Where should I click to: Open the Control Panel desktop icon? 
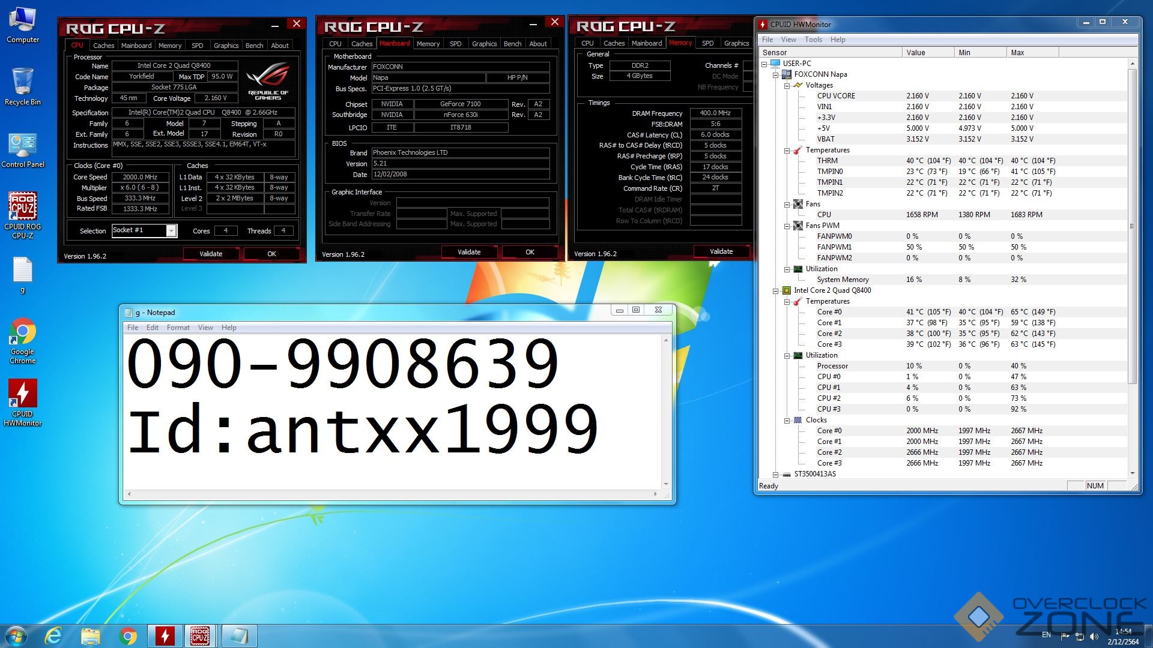(23, 150)
